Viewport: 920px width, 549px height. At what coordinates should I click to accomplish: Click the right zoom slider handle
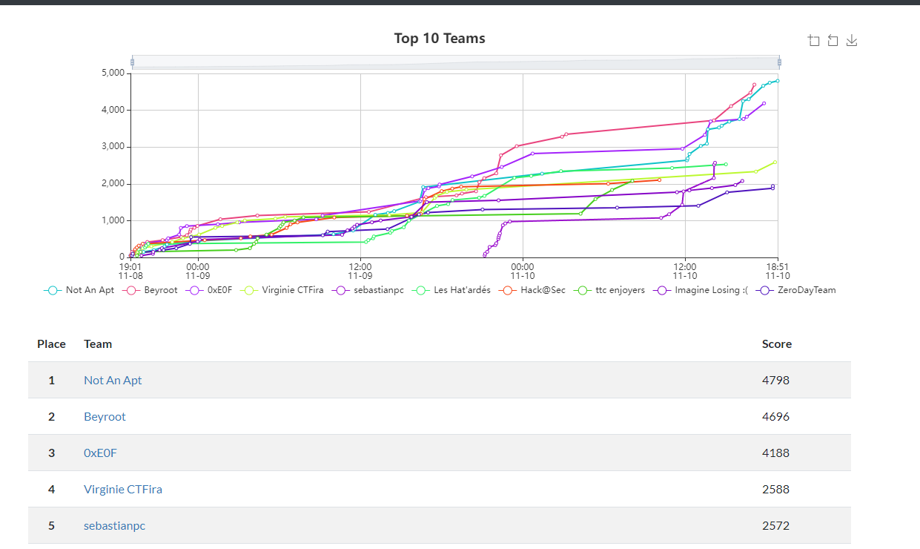point(779,62)
